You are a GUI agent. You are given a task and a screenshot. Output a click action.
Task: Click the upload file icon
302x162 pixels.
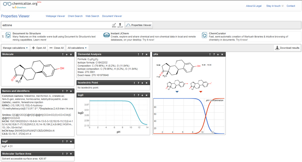tap(120, 25)
